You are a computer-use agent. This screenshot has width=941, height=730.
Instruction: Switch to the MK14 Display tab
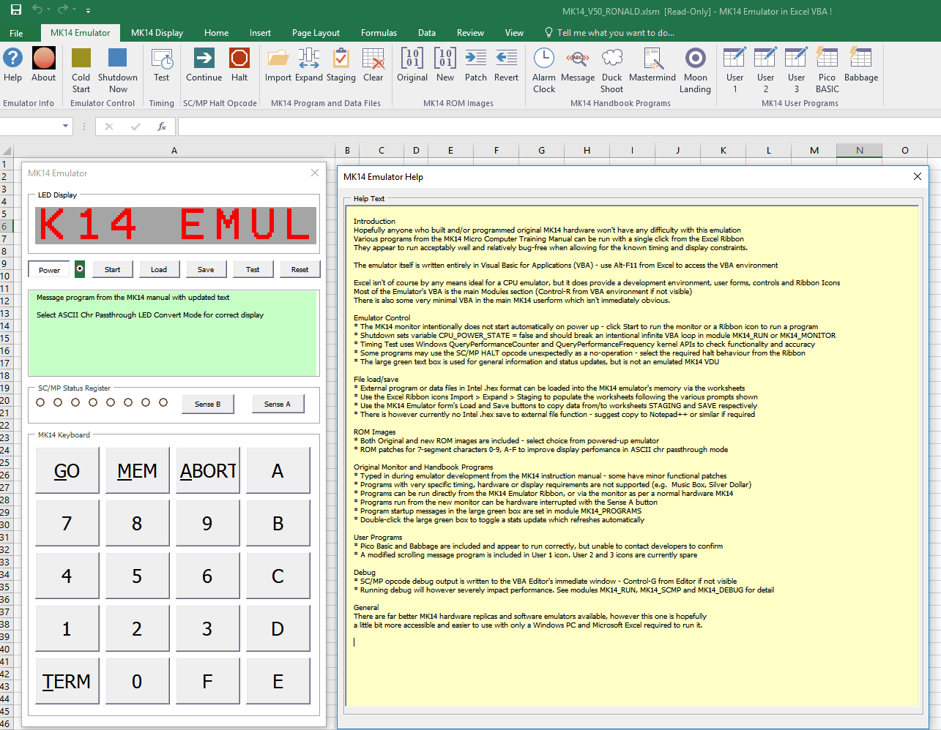pyautogui.click(x=157, y=33)
